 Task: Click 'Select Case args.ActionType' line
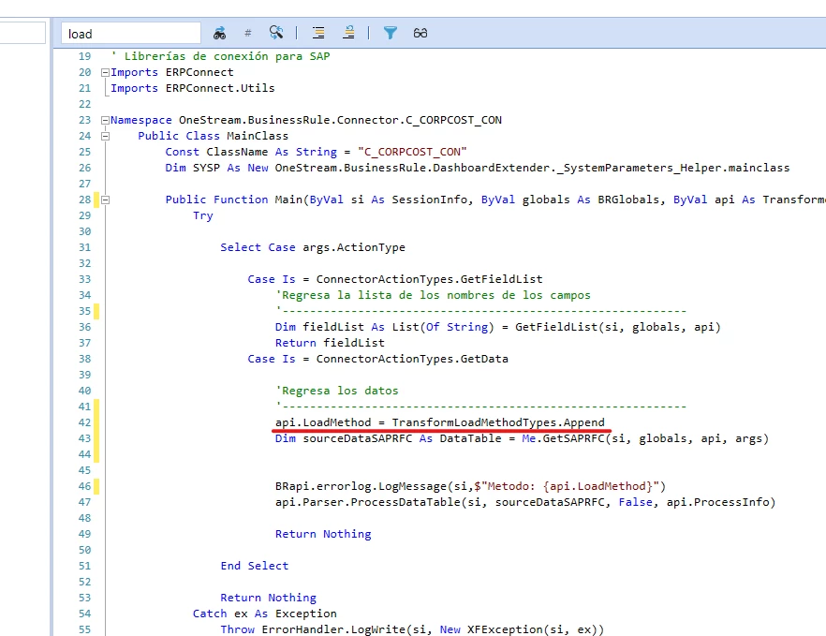point(313,247)
